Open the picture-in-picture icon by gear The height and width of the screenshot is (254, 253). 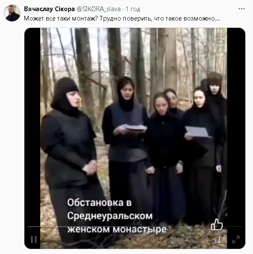(222, 240)
